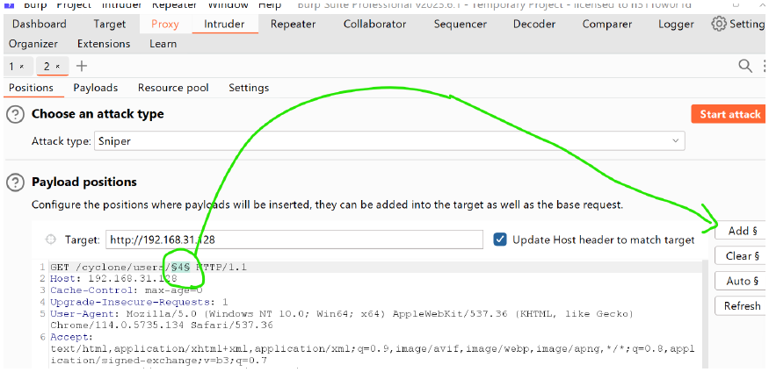This screenshot has width=769, height=372.
Task: Click the target crosshair icon next to Target
Action: pyautogui.click(x=50, y=240)
